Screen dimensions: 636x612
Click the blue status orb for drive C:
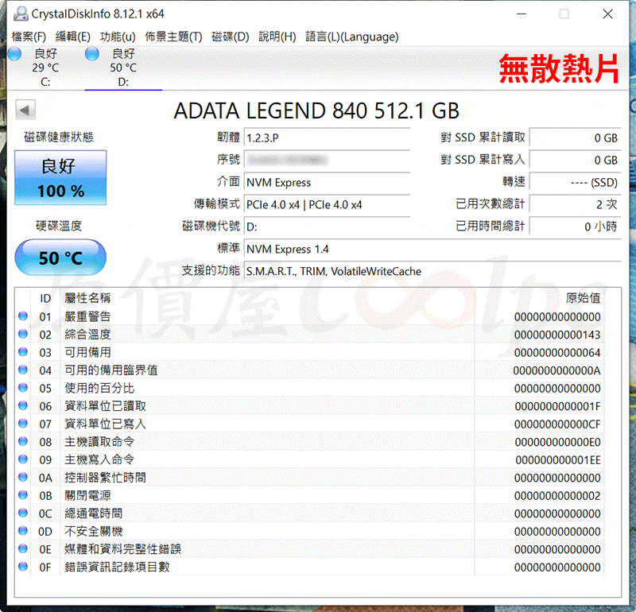click(x=14, y=54)
